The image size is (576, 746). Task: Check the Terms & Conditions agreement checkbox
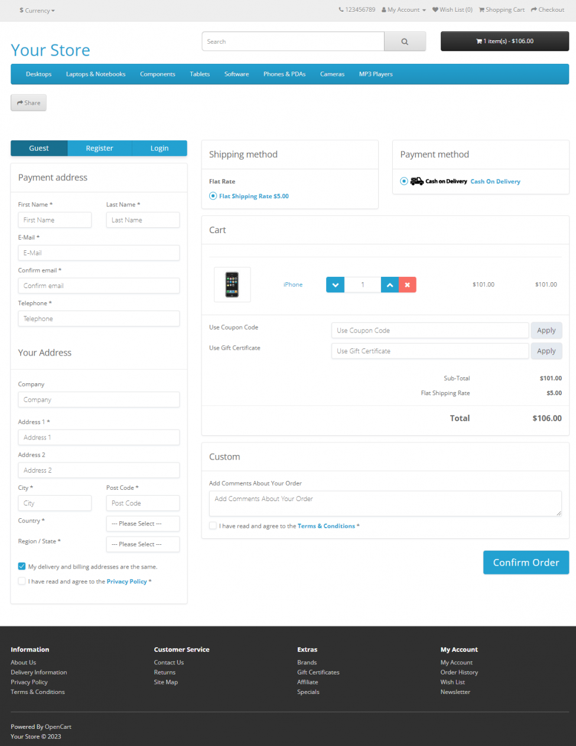coord(213,525)
